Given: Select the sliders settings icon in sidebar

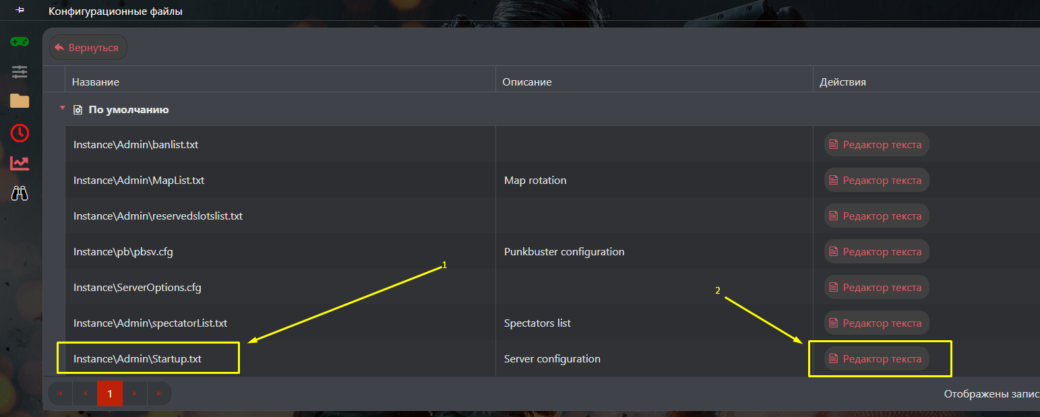Looking at the screenshot, I should click(x=20, y=71).
